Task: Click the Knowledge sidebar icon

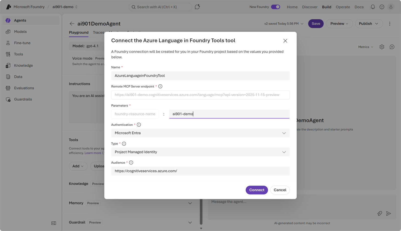Action: point(8,65)
